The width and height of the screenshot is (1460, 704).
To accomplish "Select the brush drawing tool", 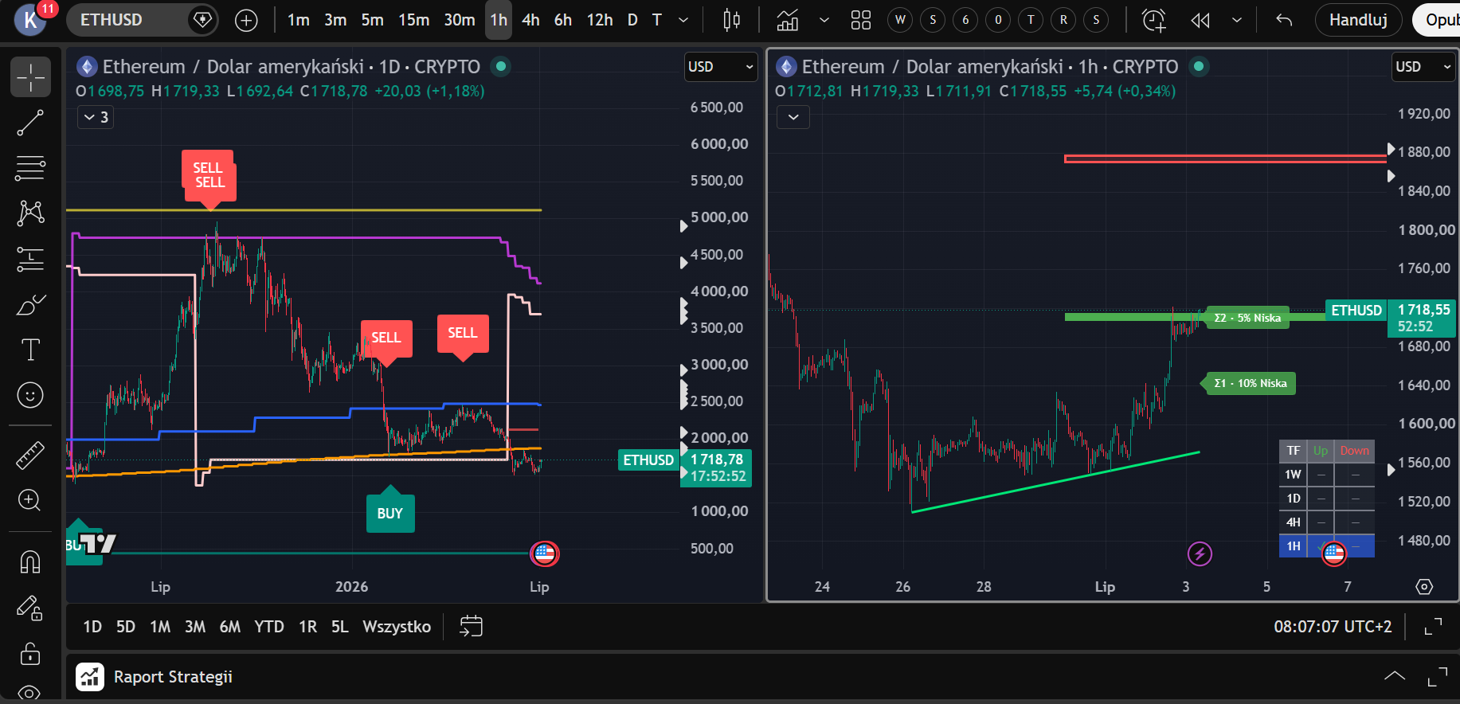I will tap(30, 304).
